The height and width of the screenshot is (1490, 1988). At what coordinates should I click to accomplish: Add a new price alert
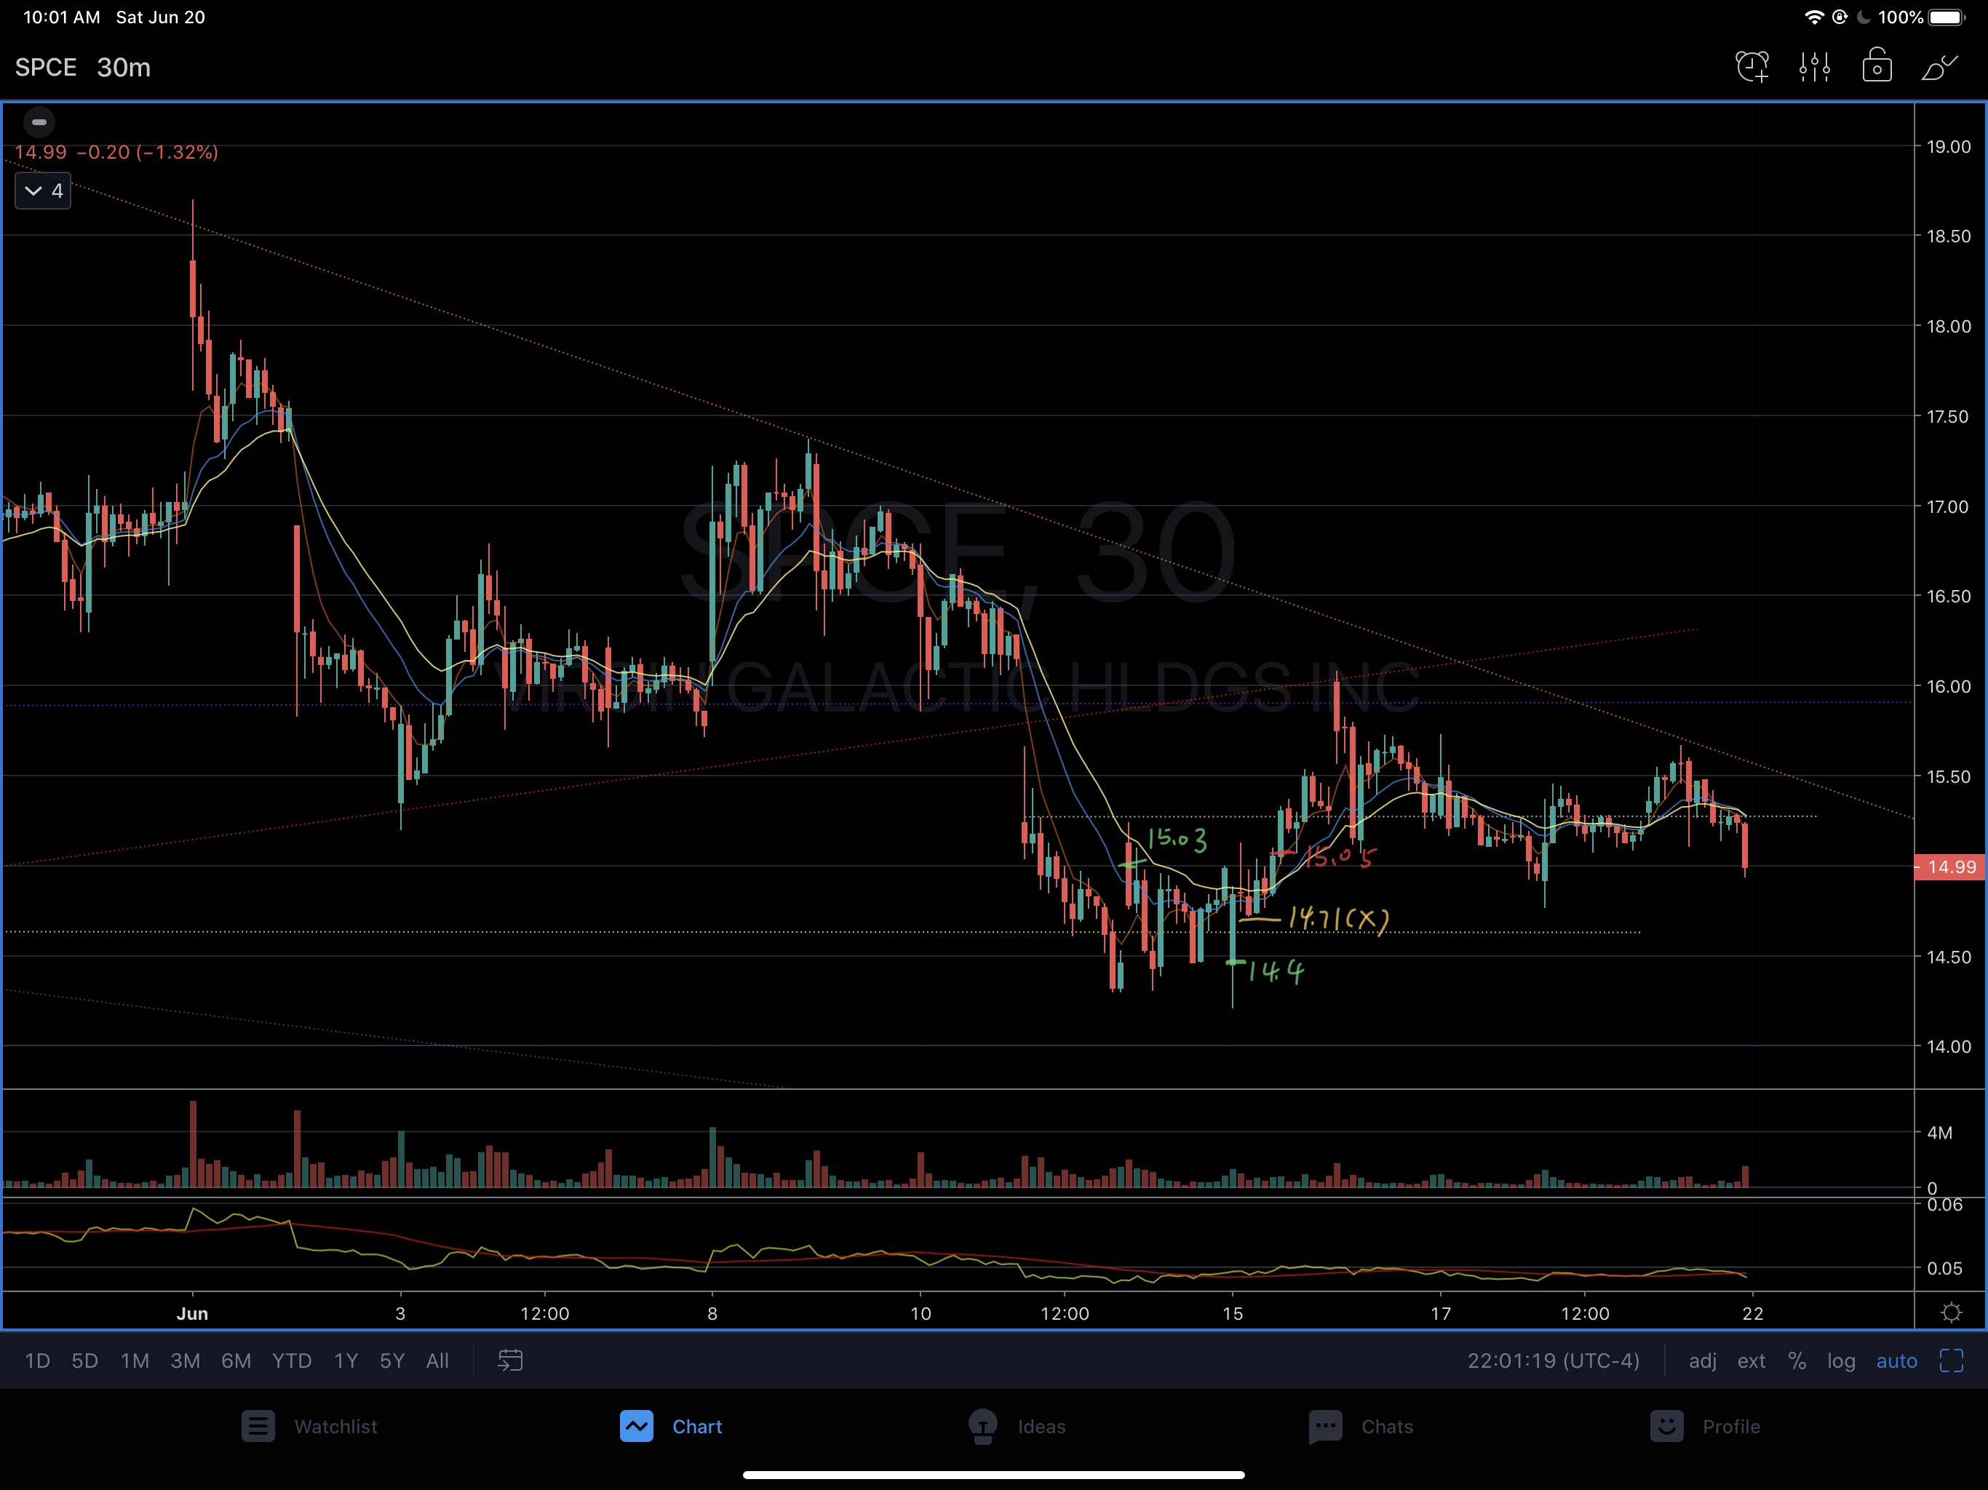(x=1752, y=68)
